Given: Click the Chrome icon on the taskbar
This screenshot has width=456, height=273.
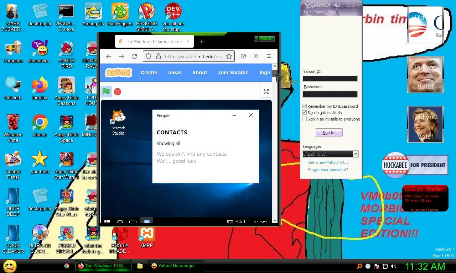Looking at the screenshot, I should tap(66, 266).
